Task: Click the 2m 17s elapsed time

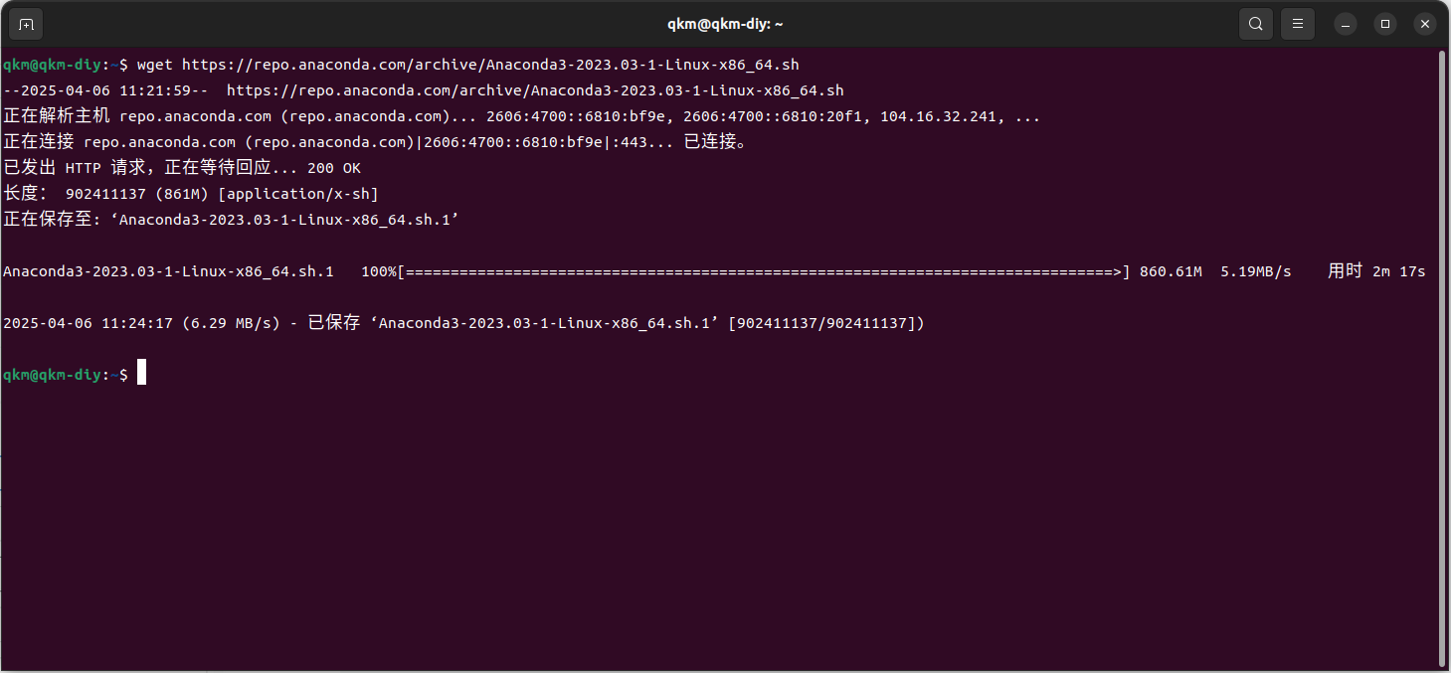Action: tap(1399, 271)
